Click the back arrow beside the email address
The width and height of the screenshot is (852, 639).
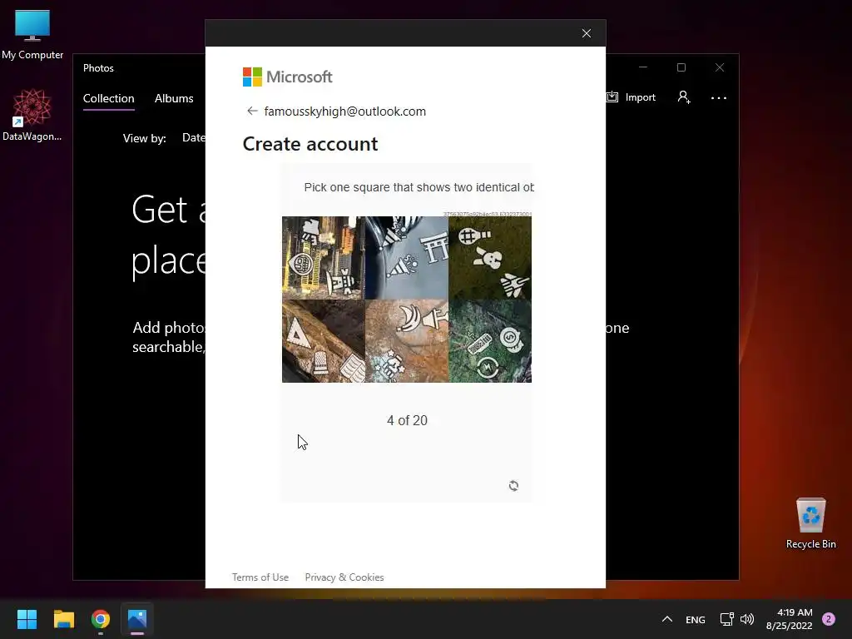(251, 111)
